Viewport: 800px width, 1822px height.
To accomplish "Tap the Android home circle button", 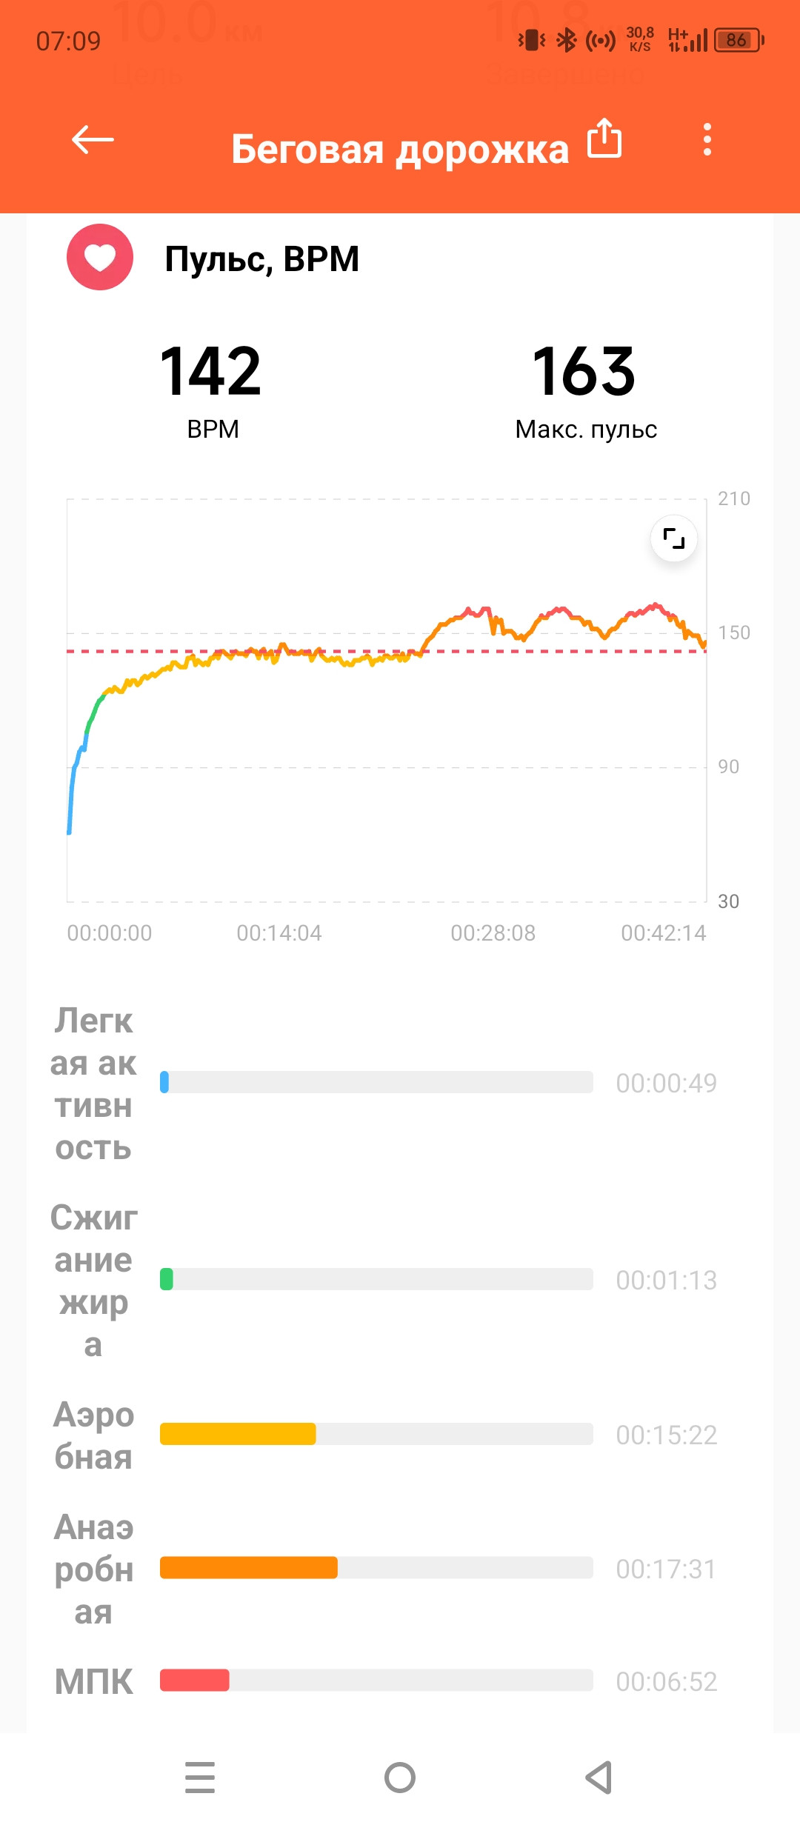I will 400,1778.
